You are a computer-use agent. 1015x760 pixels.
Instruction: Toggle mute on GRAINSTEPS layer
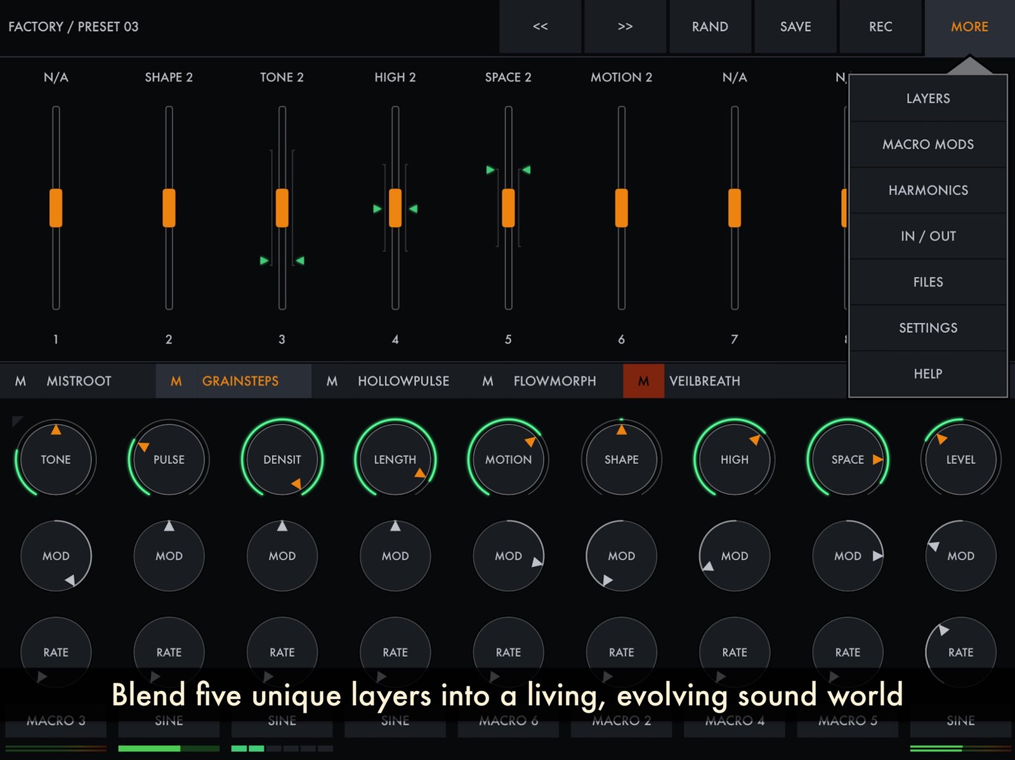[176, 381]
